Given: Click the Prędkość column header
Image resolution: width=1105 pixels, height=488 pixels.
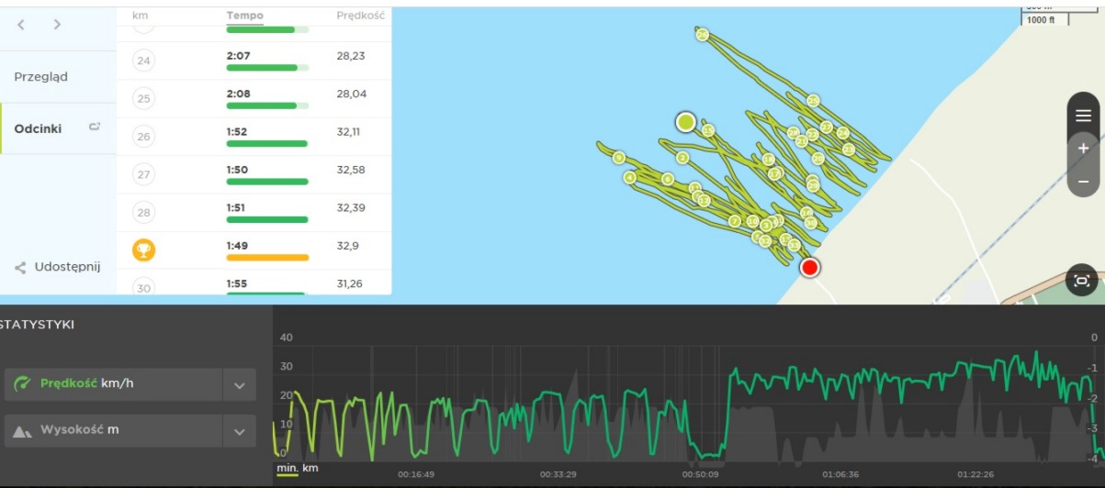Looking at the screenshot, I should (x=360, y=16).
